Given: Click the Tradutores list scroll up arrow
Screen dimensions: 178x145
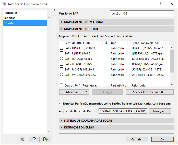Looking at the screenshot, I should pyautogui.click(x=49, y=17).
